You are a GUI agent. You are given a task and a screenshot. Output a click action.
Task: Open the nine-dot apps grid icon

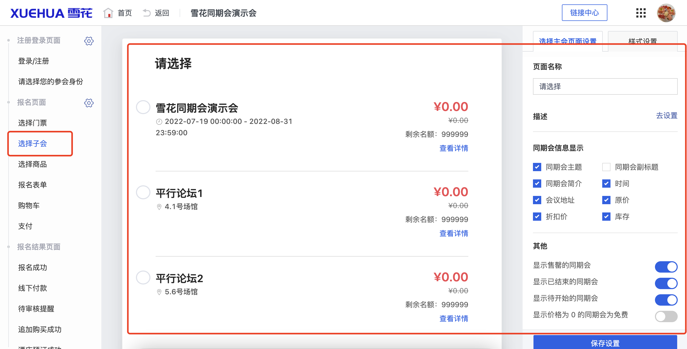640,13
